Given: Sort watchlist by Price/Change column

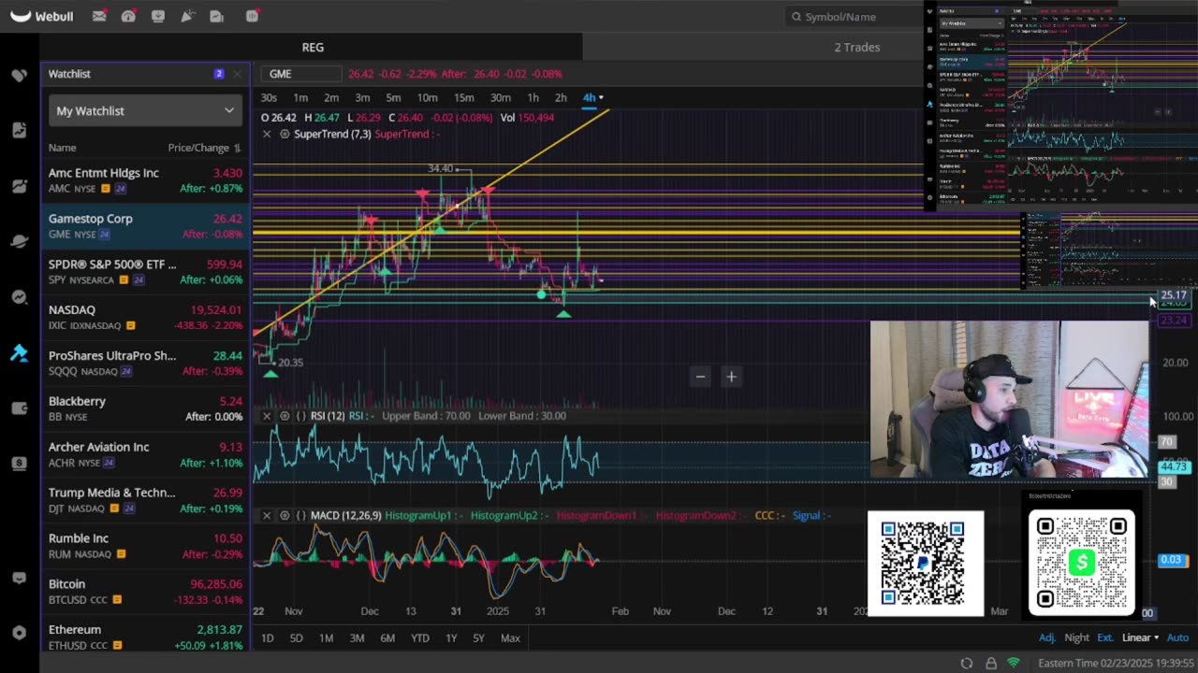Looking at the screenshot, I should pos(204,148).
